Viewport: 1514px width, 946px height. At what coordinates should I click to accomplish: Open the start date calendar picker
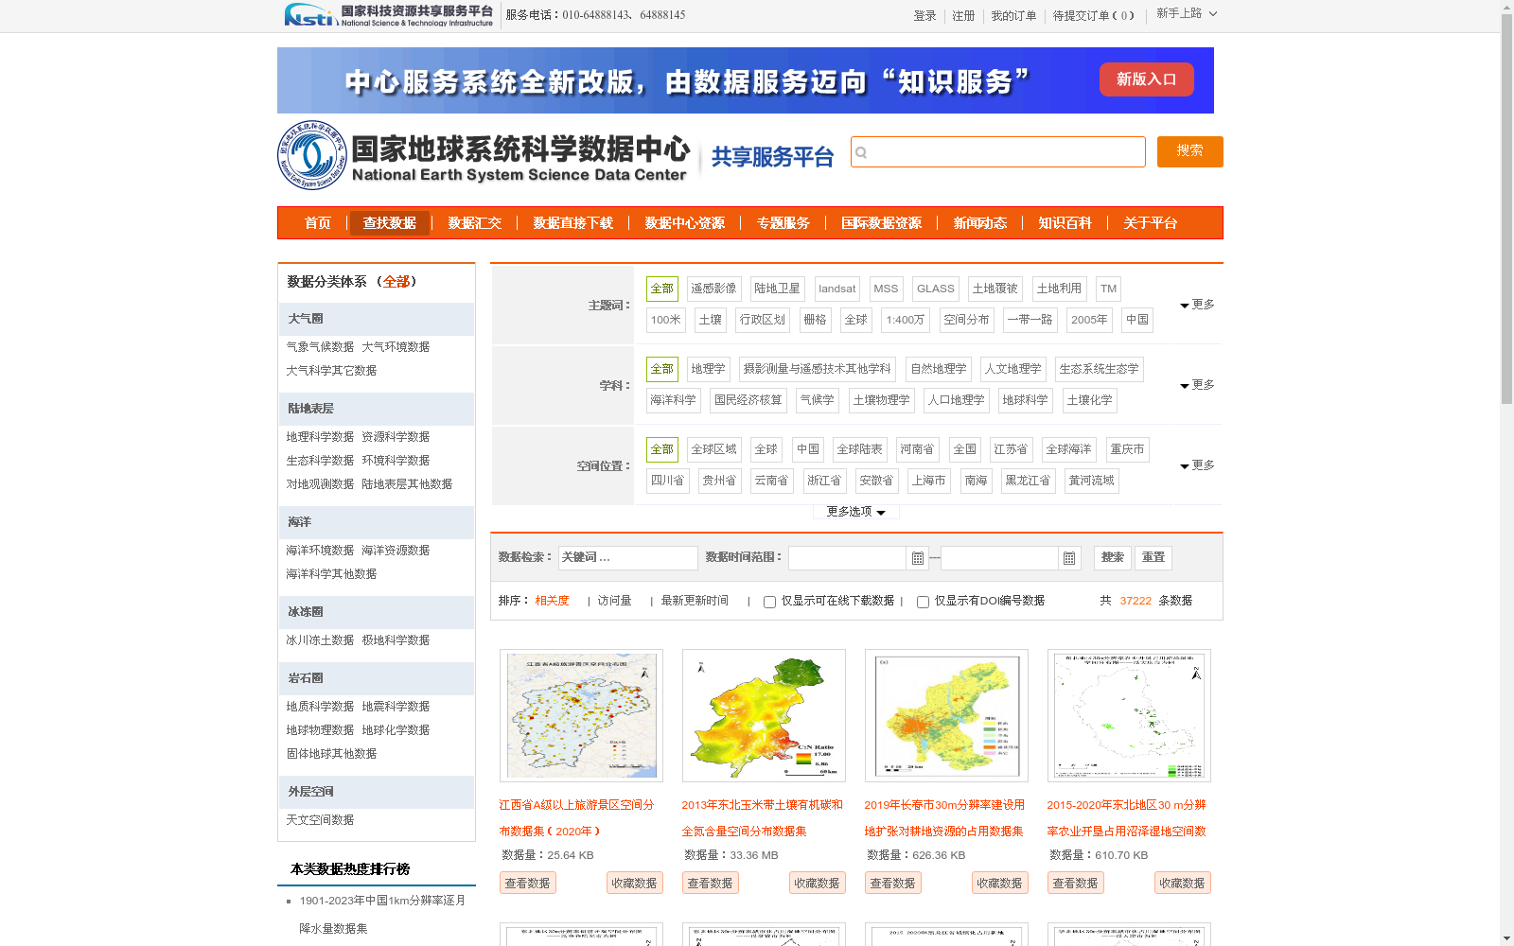[x=917, y=558]
